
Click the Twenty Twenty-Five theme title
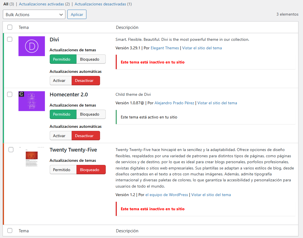(73, 150)
